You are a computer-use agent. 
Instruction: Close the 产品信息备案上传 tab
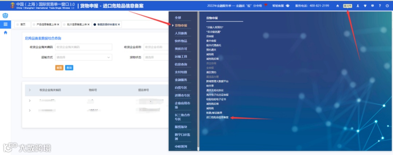[58, 25]
